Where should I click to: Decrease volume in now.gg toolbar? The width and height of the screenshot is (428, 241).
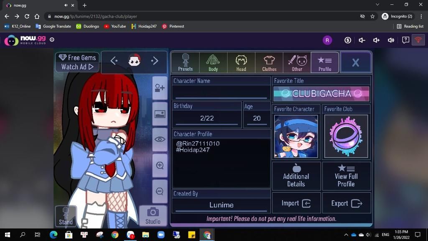click(362, 40)
